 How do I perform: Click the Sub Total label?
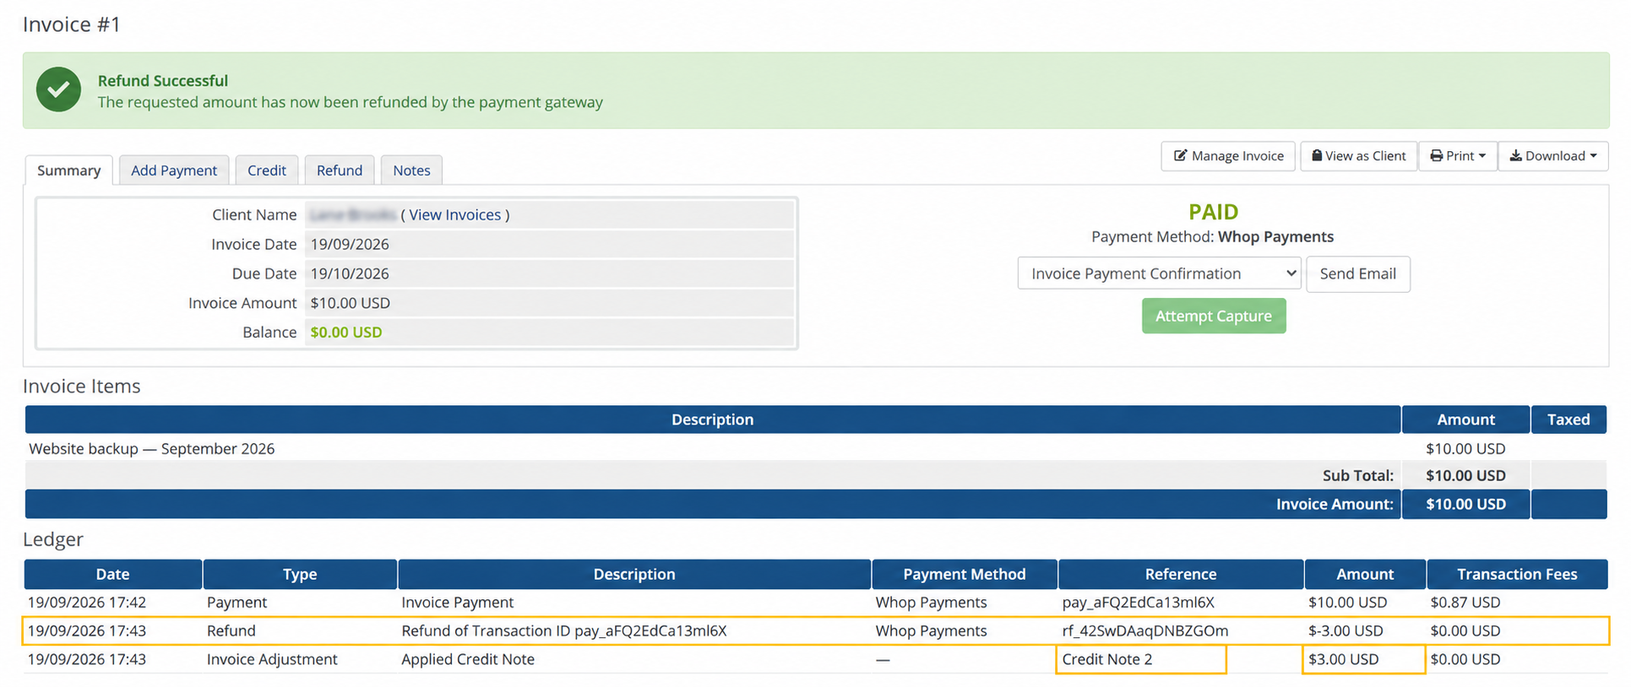pos(1358,476)
